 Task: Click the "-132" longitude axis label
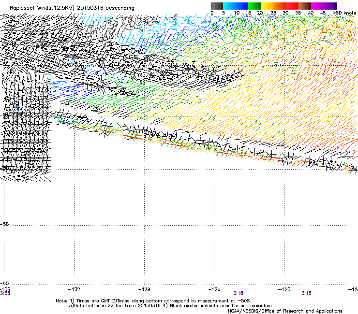click(x=74, y=289)
